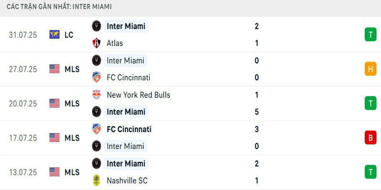Click the orange H draw badge
This screenshot has height=190, width=381.
[371, 69]
